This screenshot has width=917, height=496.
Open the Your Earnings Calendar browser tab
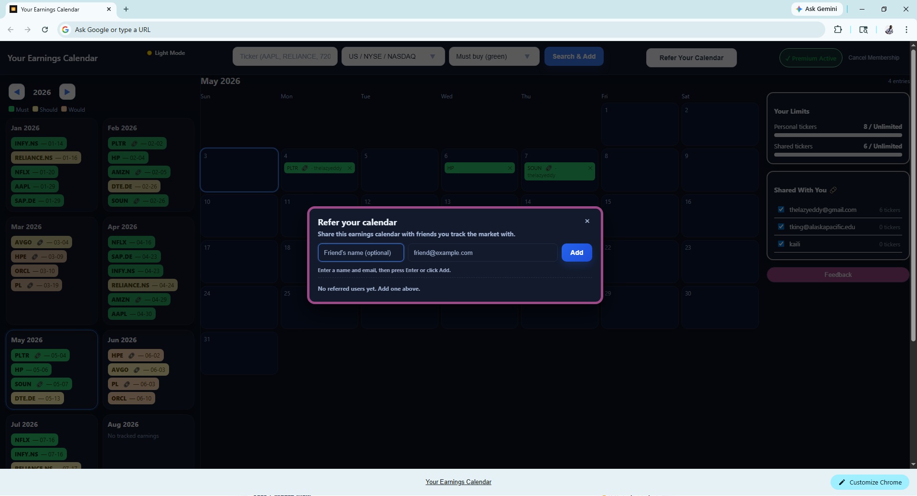click(x=60, y=9)
